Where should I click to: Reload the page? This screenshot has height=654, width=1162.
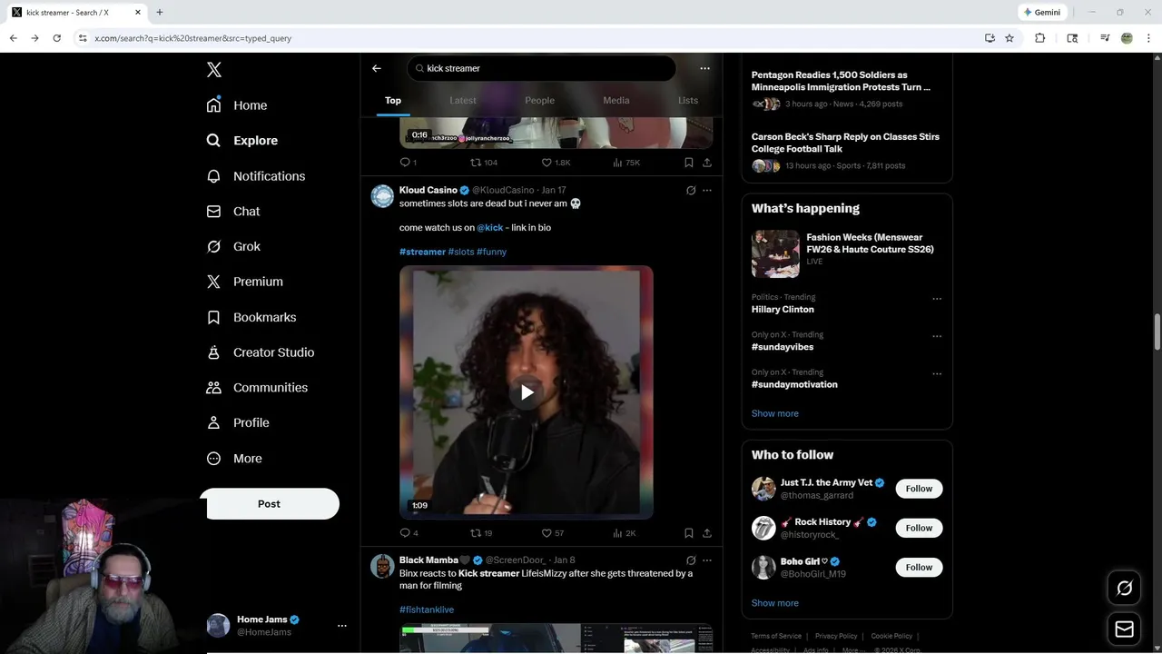click(56, 38)
